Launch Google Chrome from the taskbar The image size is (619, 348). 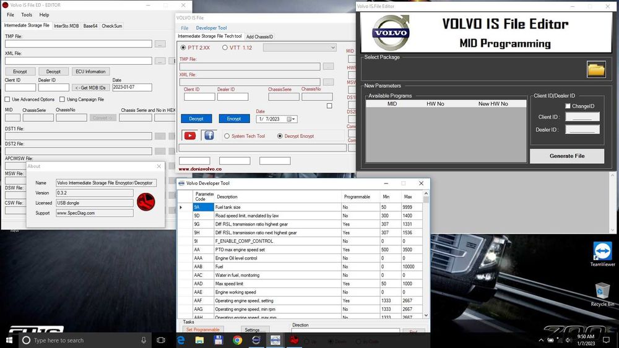(x=237, y=340)
